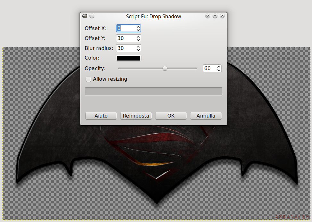Enable the Allow resizing checkbox
The width and height of the screenshot is (312, 222).
point(88,79)
